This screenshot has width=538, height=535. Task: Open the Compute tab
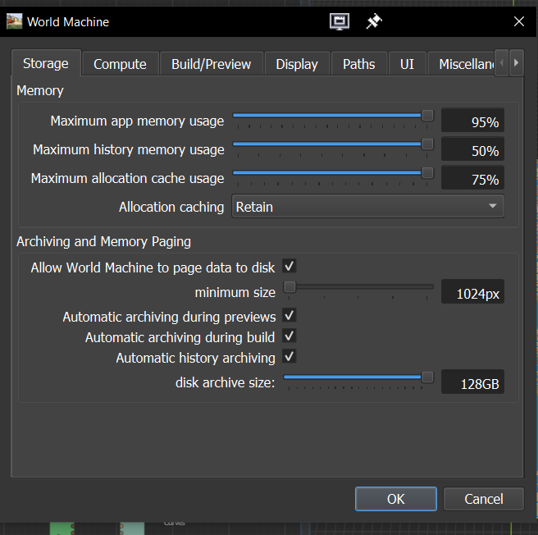(x=120, y=64)
